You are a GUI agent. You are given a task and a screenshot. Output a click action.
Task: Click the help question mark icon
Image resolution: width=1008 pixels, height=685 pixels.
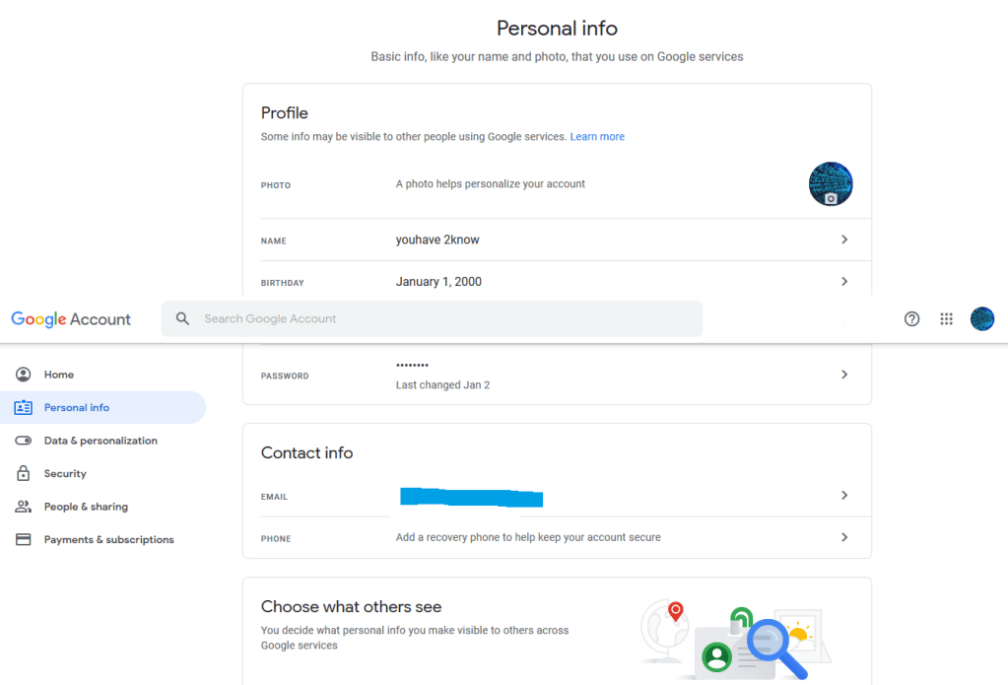(x=911, y=318)
